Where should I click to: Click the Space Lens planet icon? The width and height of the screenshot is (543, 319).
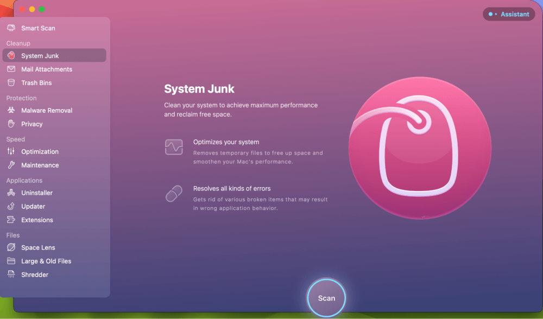click(11, 247)
